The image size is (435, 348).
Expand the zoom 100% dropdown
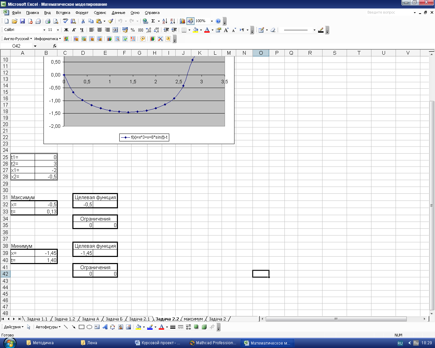(x=212, y=21)
